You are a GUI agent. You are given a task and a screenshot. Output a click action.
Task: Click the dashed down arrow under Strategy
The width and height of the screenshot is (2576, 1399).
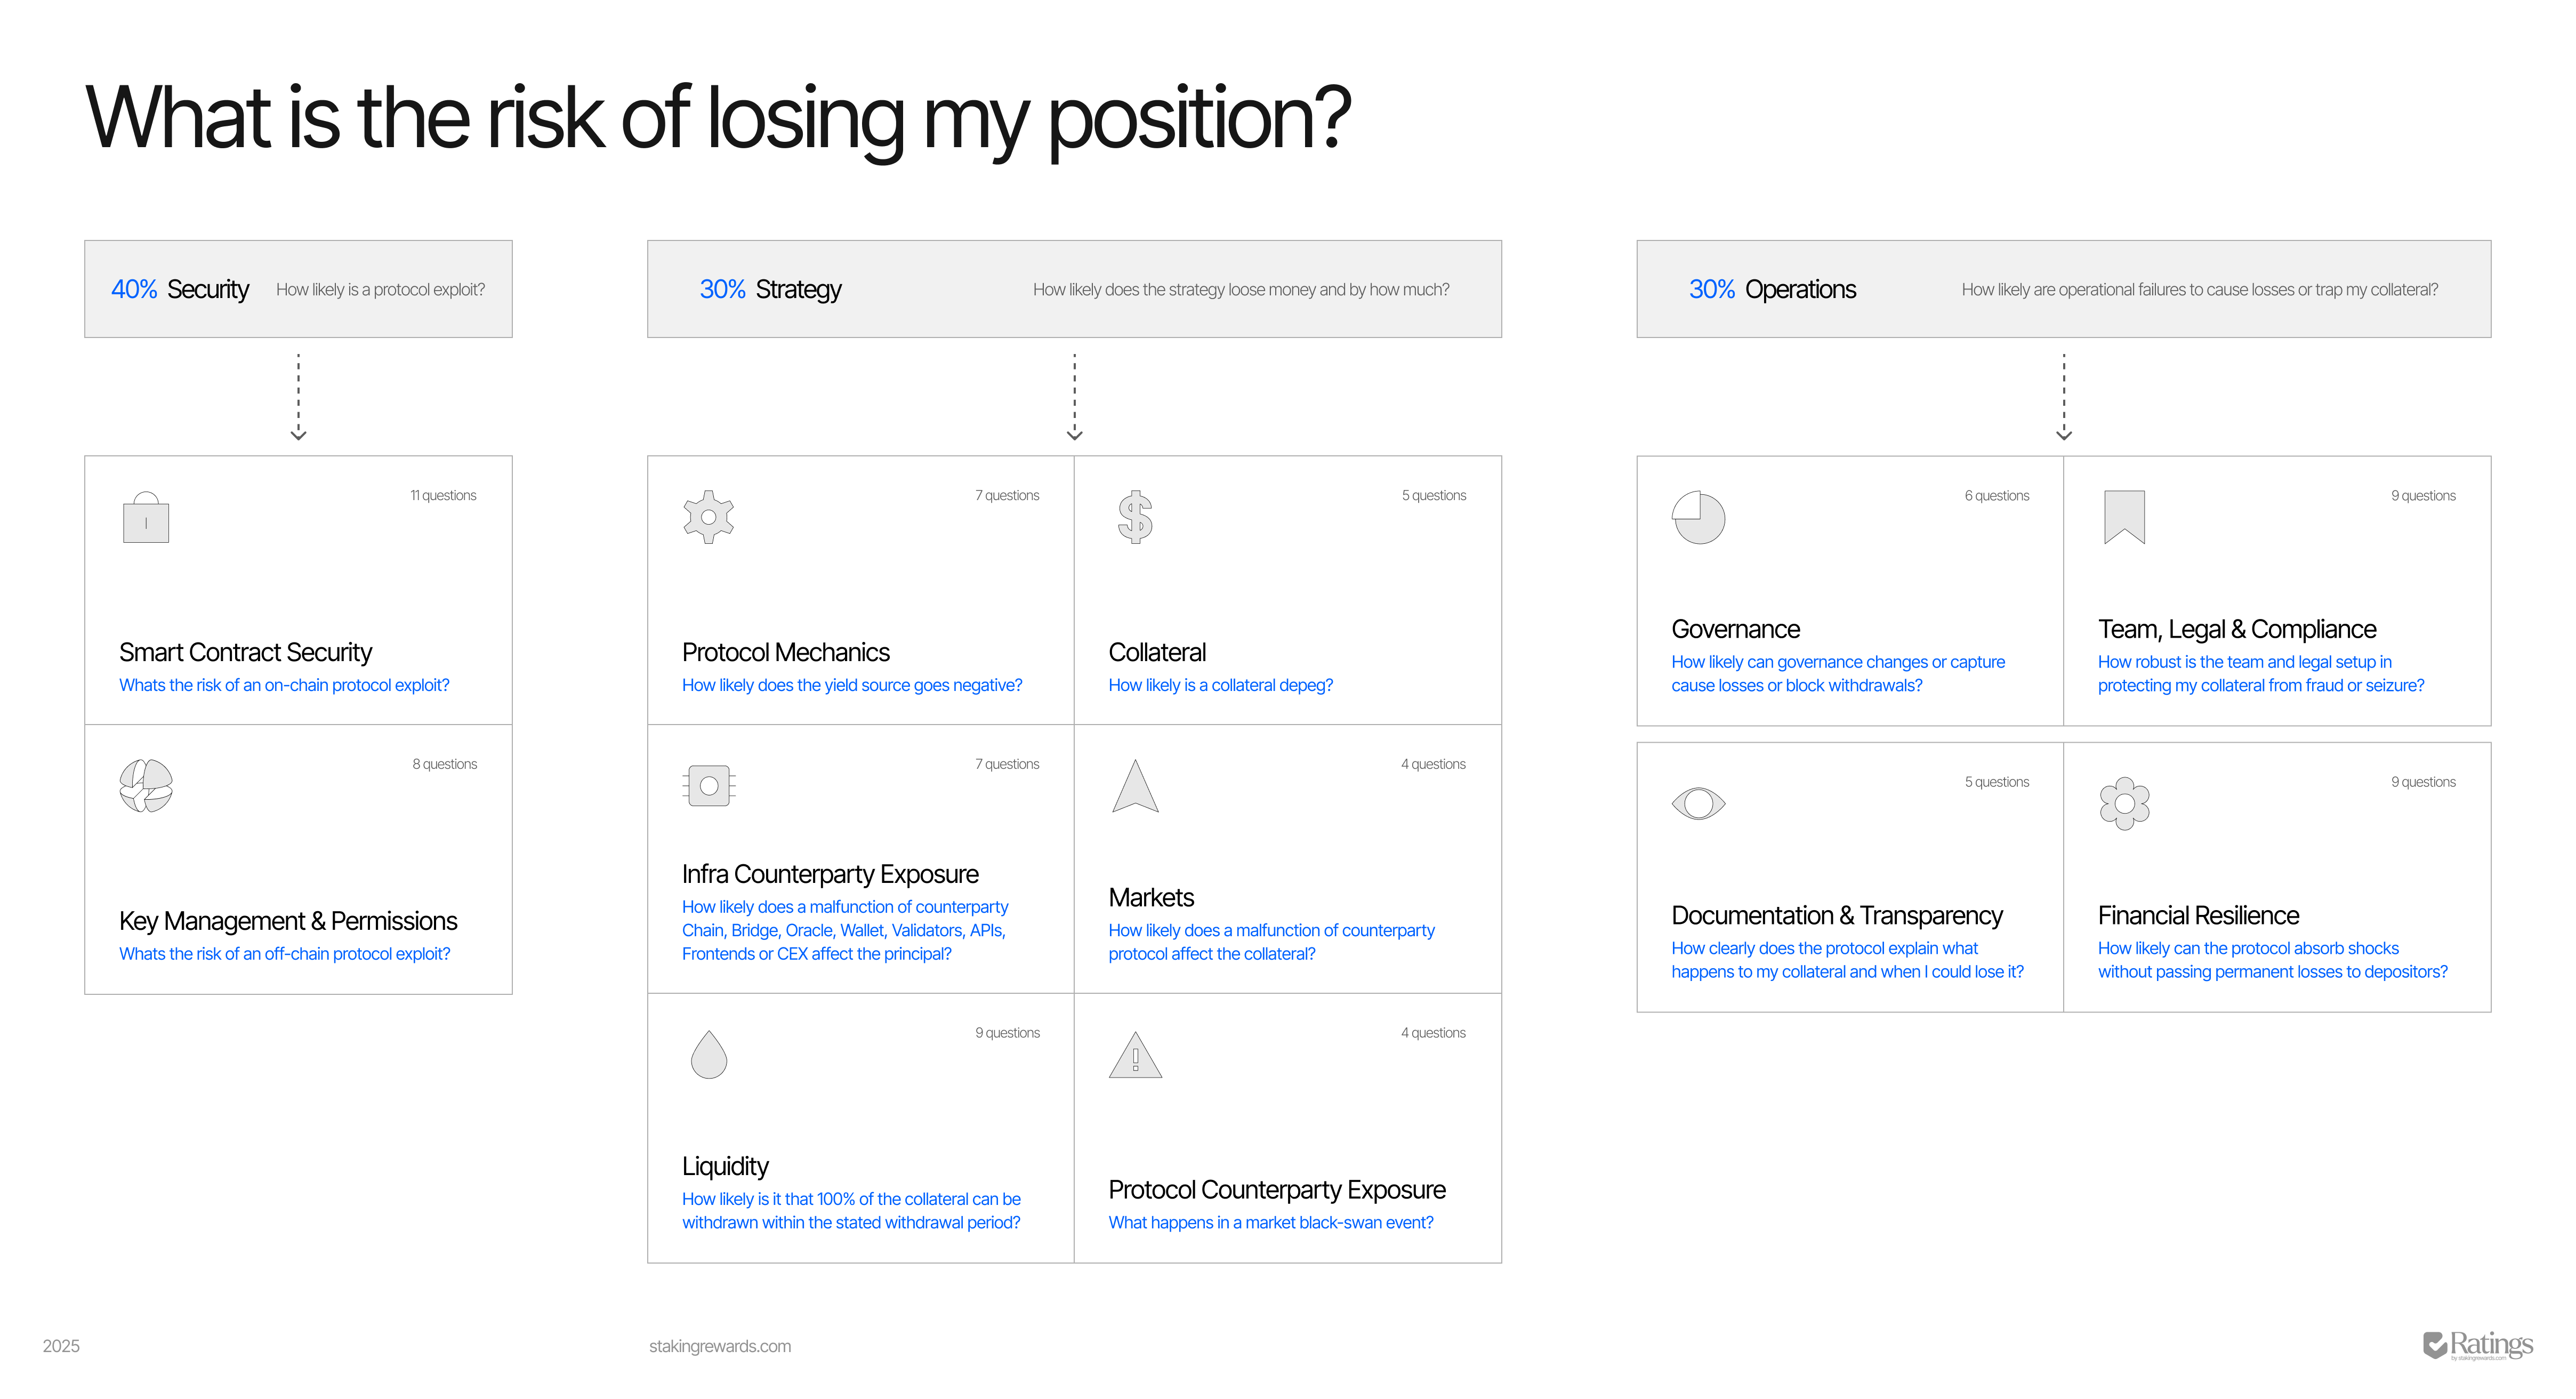click(1074, 397)
